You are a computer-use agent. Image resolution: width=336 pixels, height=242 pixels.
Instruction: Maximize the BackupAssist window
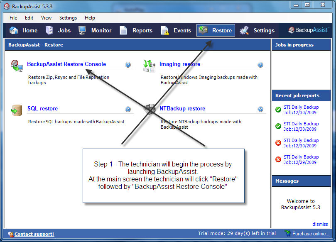point(307,5)
